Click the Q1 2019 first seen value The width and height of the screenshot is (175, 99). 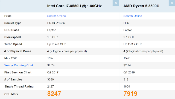pos(129,72)
